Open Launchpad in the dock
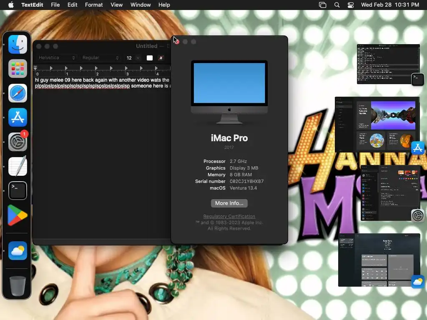 tap(18, 69)
